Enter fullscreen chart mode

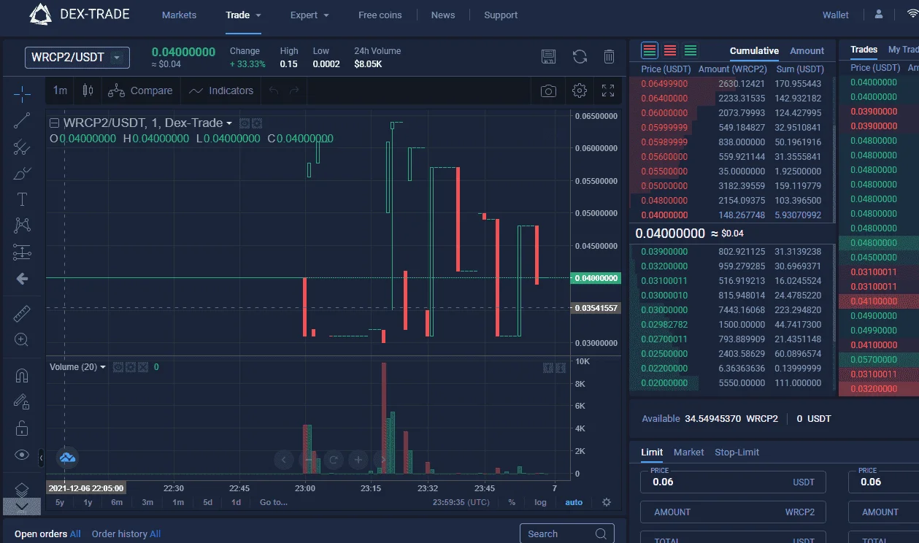608,90
